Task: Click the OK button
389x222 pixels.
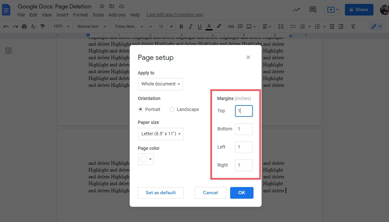Action: 242,193
